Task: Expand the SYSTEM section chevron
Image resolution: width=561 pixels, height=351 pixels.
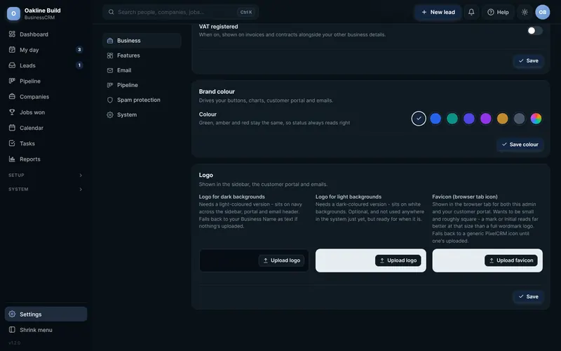Action: 81,189
